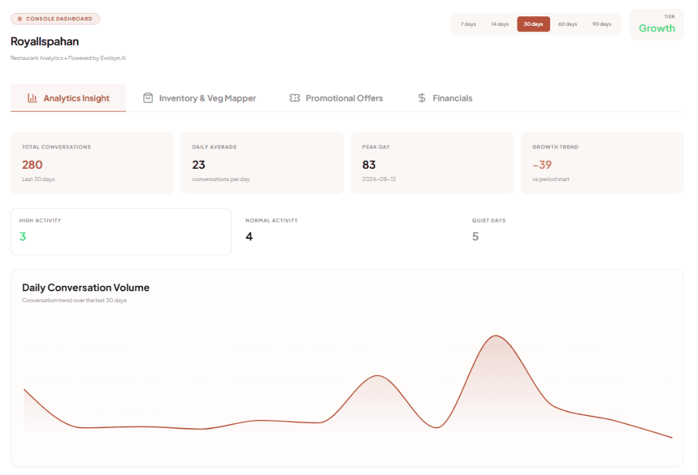Viewport: 698px width, 475px height.
Task: Click the Peak Day value 83
Action: (x=369, y=165)
